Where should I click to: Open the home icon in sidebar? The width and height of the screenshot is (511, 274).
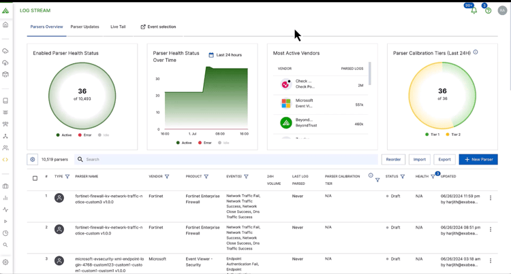pyautogui.click(x=5, y=24)
